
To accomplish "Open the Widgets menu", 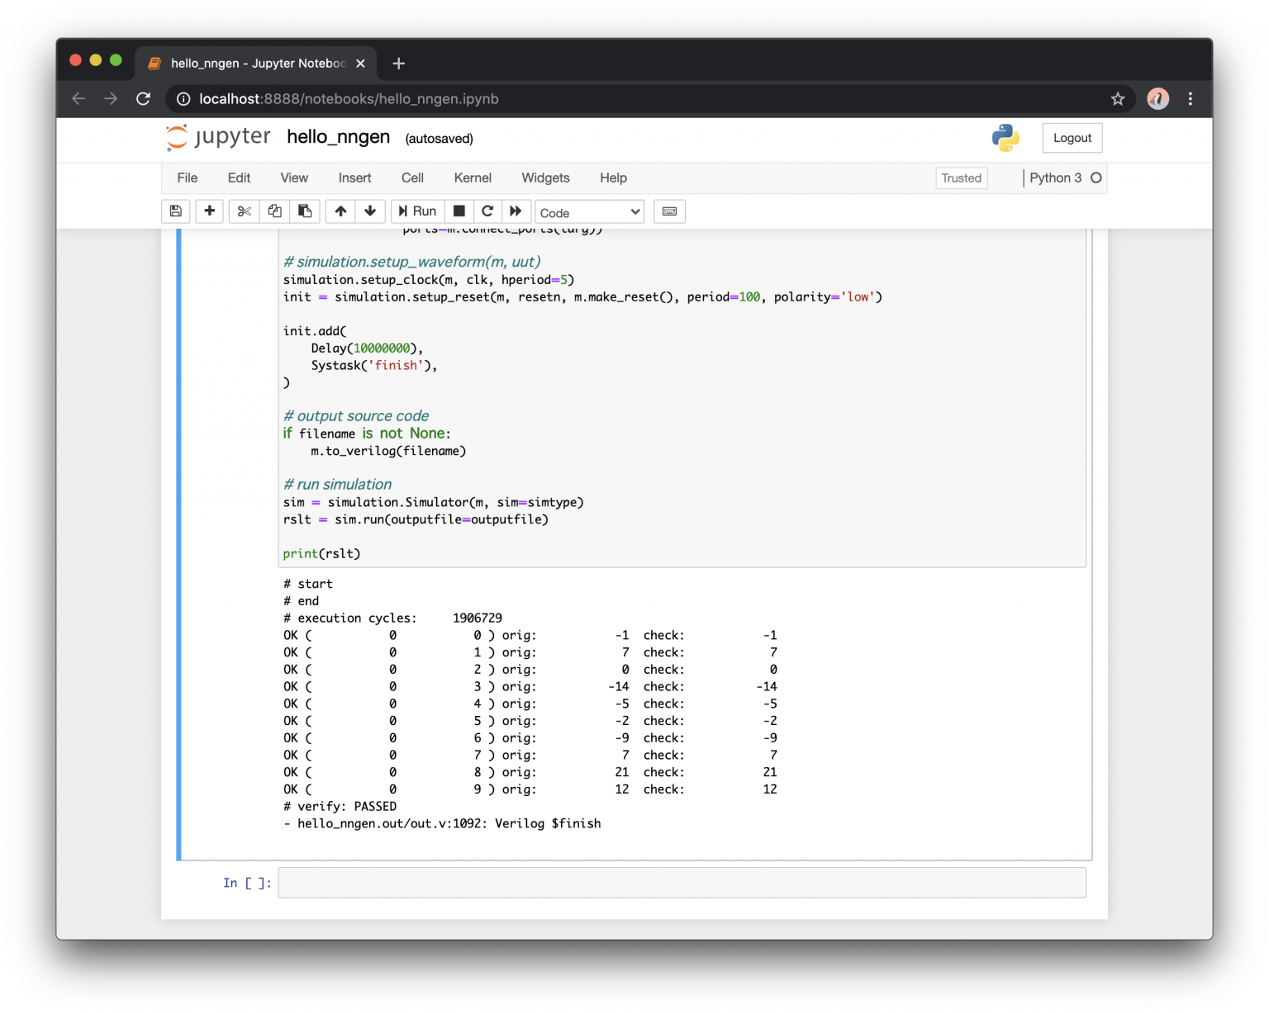I will coord(545,178).
